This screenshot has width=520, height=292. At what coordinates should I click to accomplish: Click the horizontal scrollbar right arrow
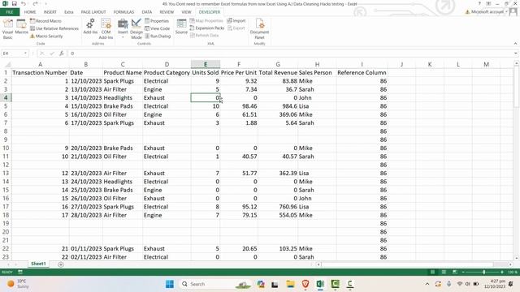510,264
